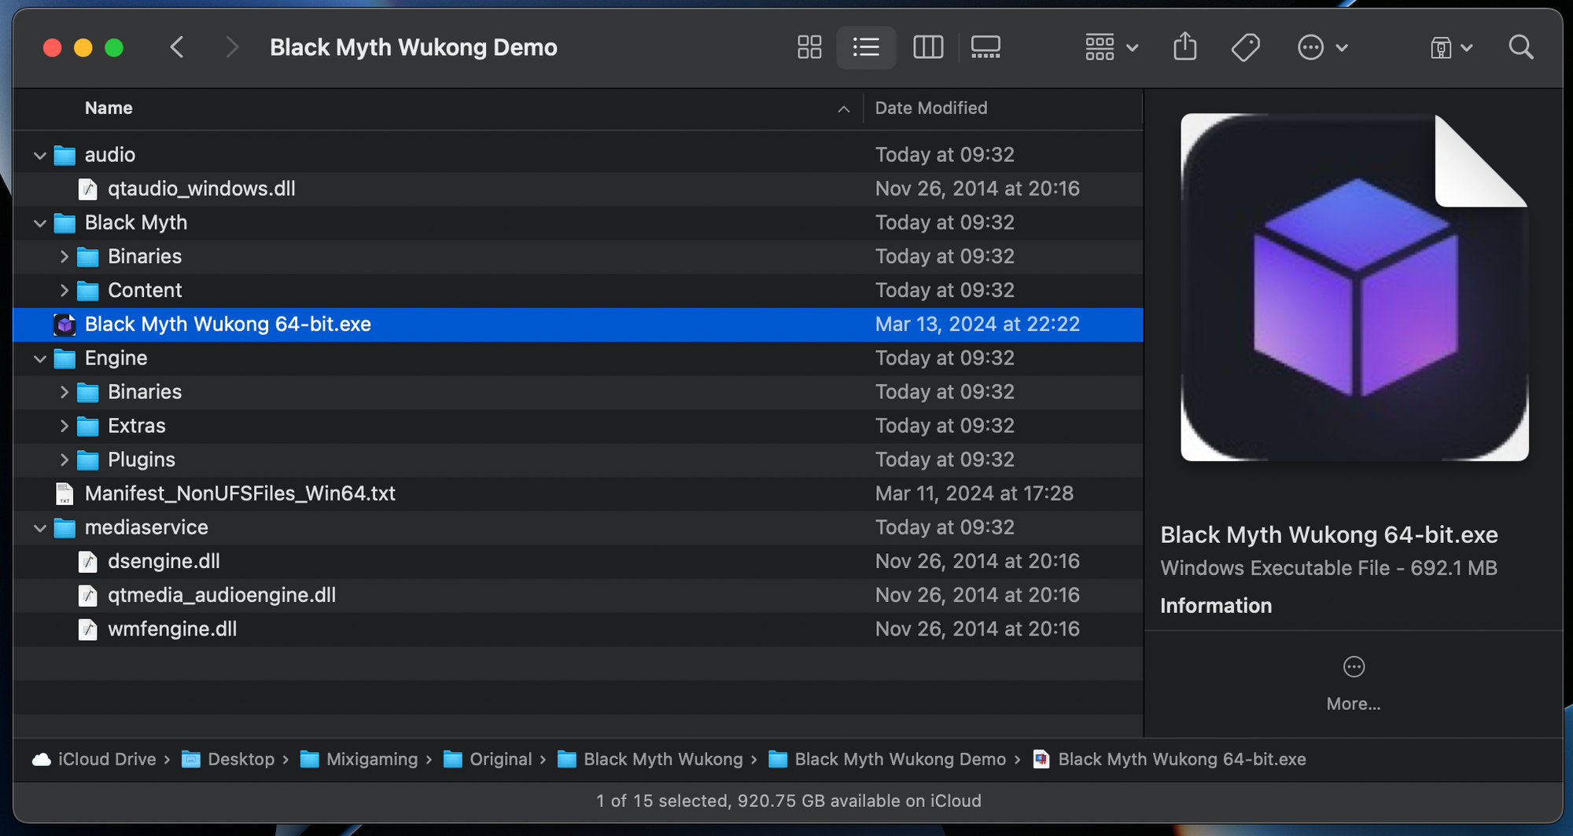Open the Edit Tags button

[1245, 47]
